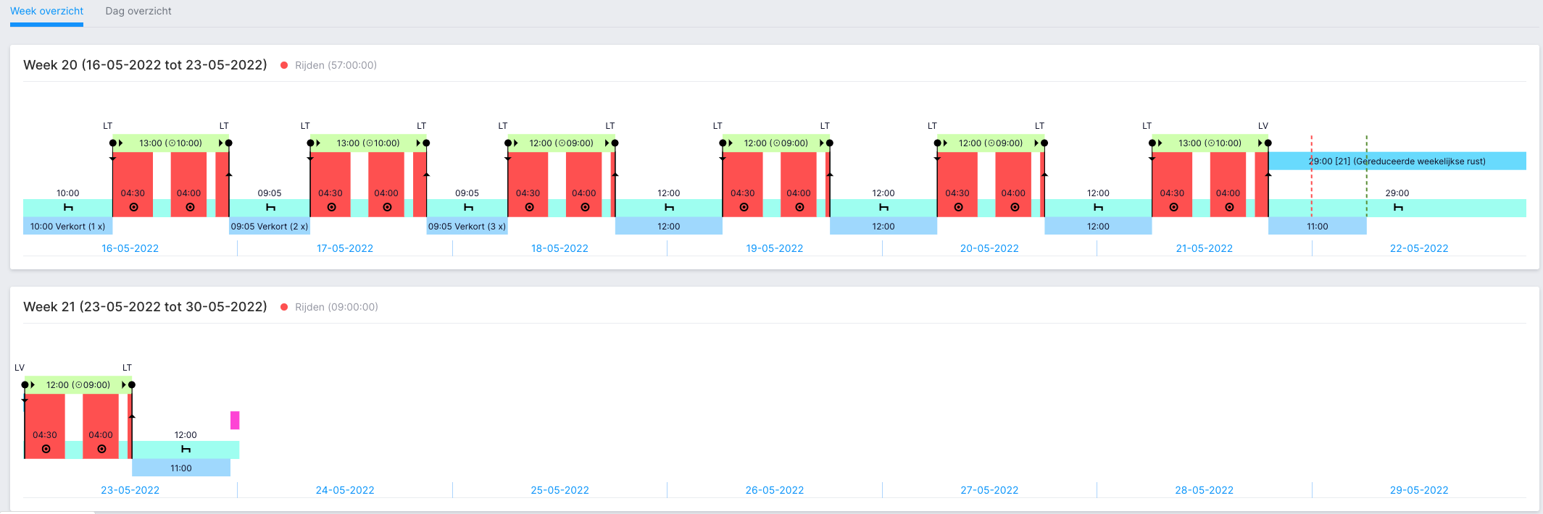The width and height of the screenshot is (1543, 514).
Task: Click the green dashed timeline marker on 22-05-2022
Action: point(1367,176)
